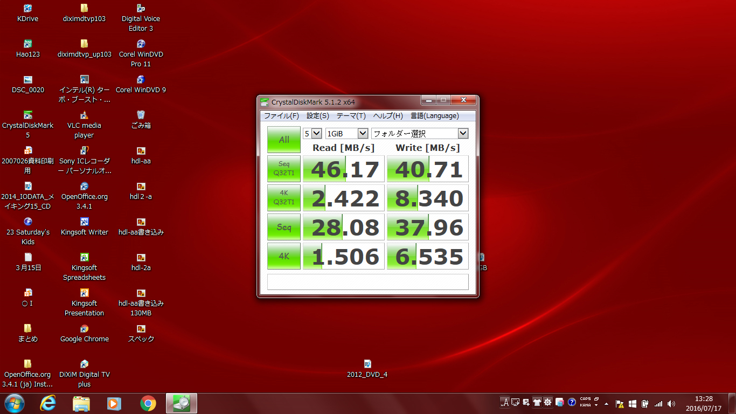Select the Kingsoft Writer desktop icon
Screen dimensions: 736x414
tap(84, 227)
